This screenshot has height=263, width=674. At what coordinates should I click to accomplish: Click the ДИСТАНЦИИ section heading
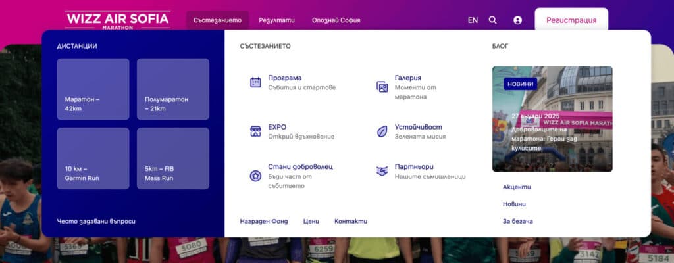(x=77, y=46)
